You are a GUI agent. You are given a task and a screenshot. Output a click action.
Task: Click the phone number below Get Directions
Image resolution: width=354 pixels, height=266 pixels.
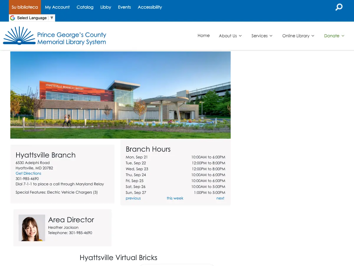click(x=27, y=179)
